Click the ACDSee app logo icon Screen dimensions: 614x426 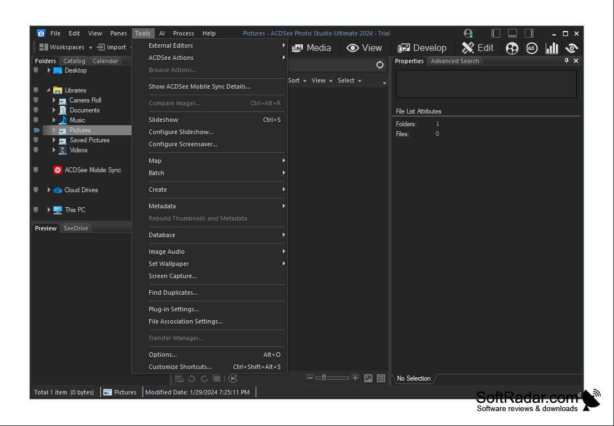tap(40, 33)
